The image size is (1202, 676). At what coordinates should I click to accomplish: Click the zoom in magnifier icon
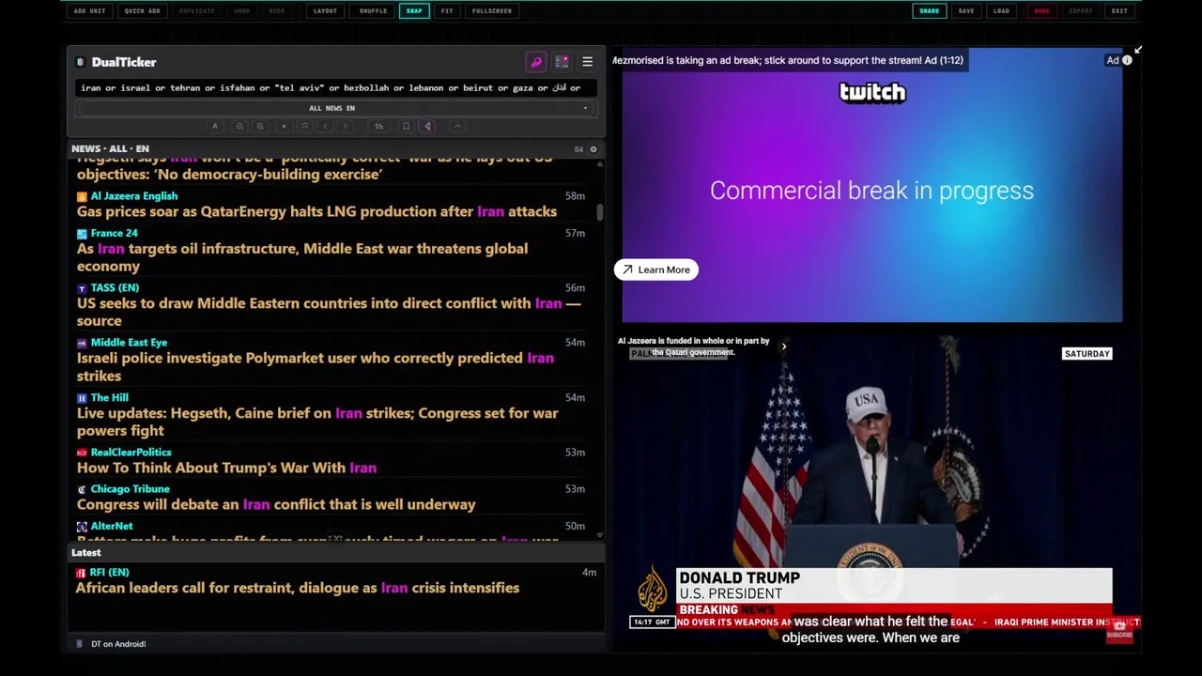tap(260, 126)
